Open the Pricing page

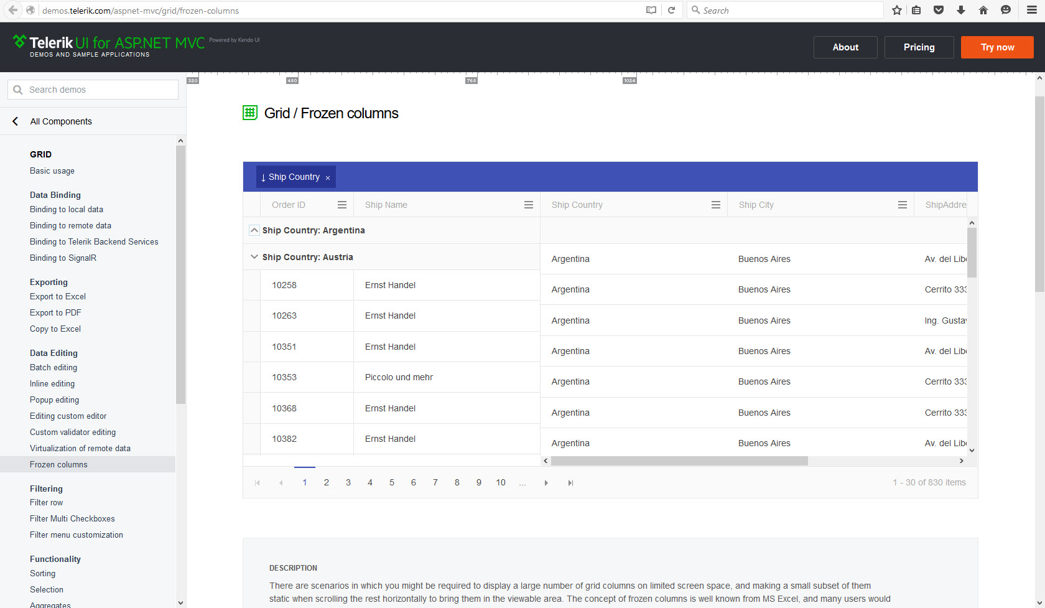click(x=919, y=47)
